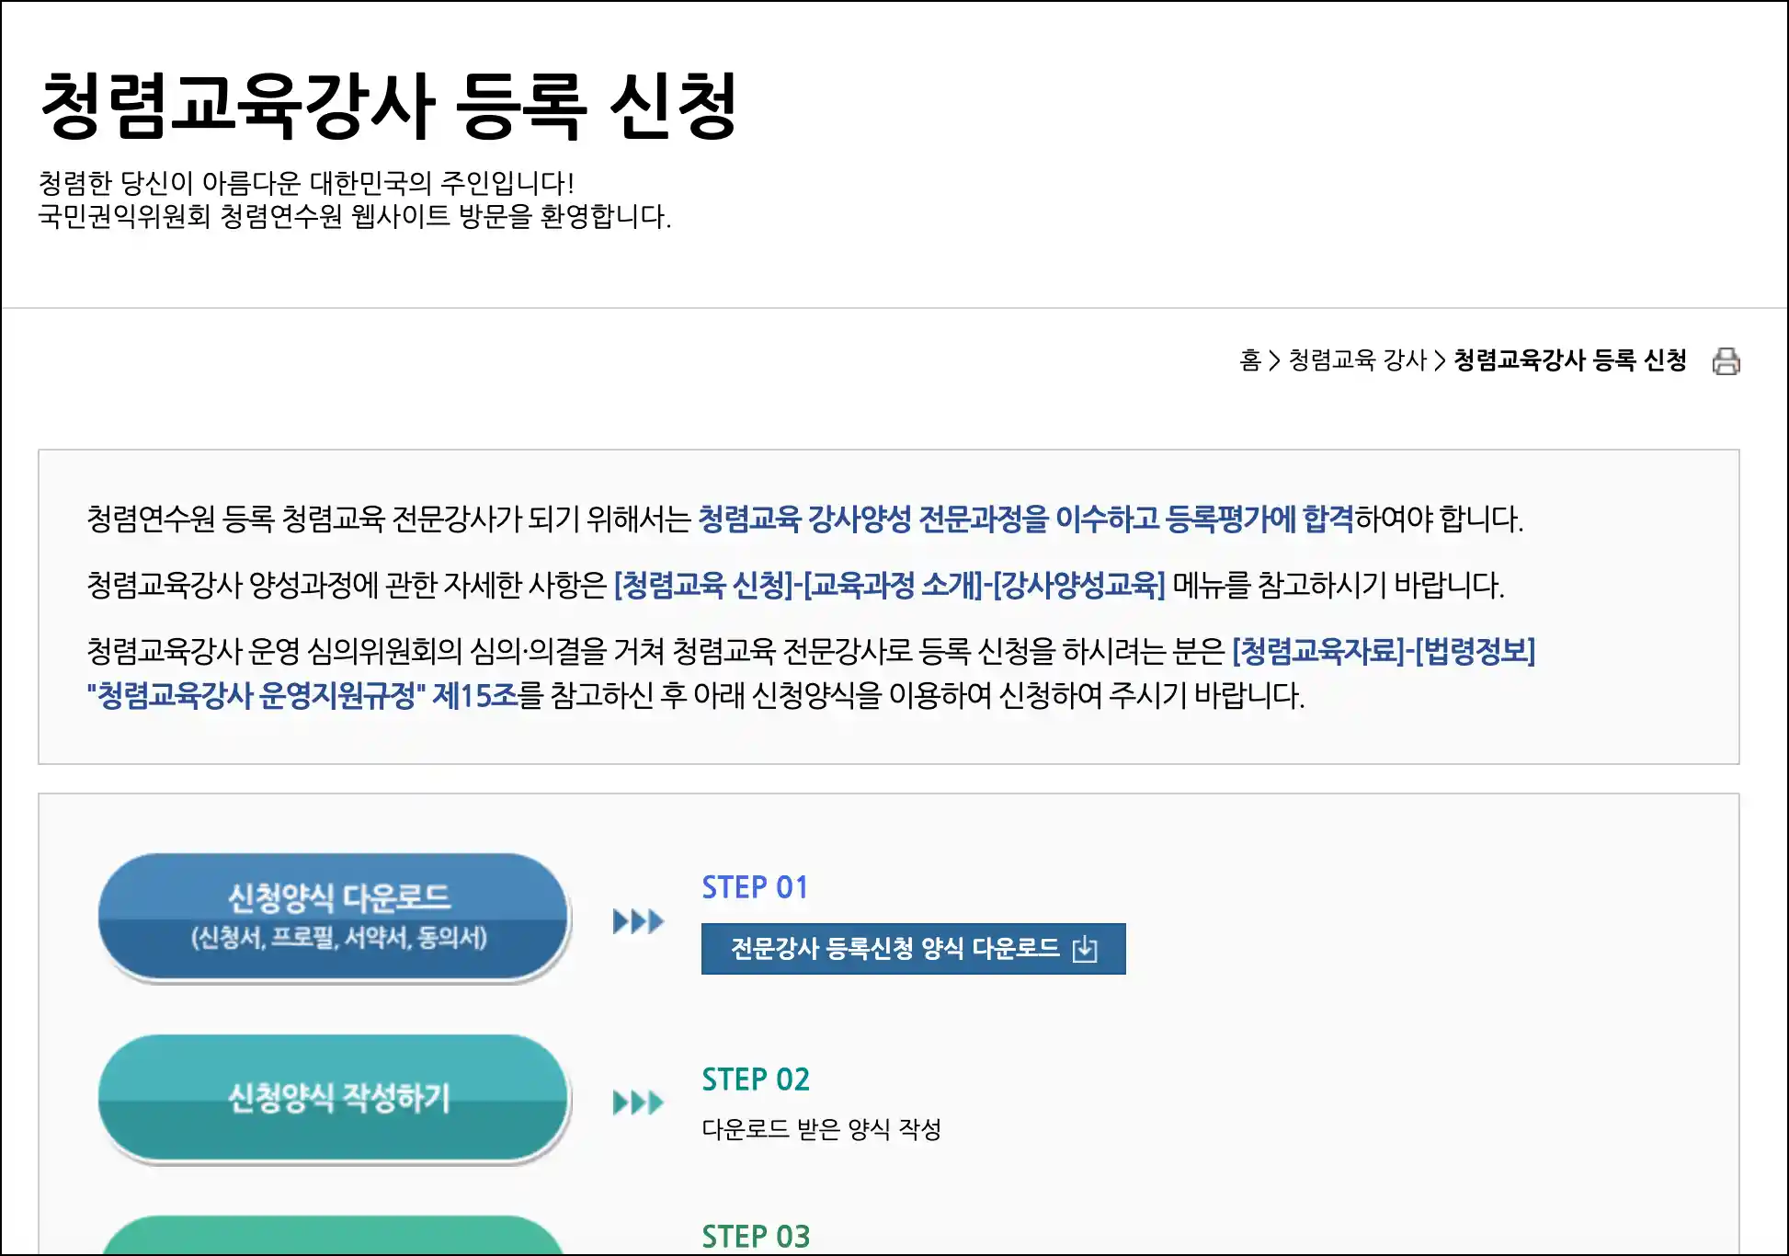Click highlighted text [청렴교육 신청]-[교육과정 소개]-[강사양성교육]

point(889,585)
